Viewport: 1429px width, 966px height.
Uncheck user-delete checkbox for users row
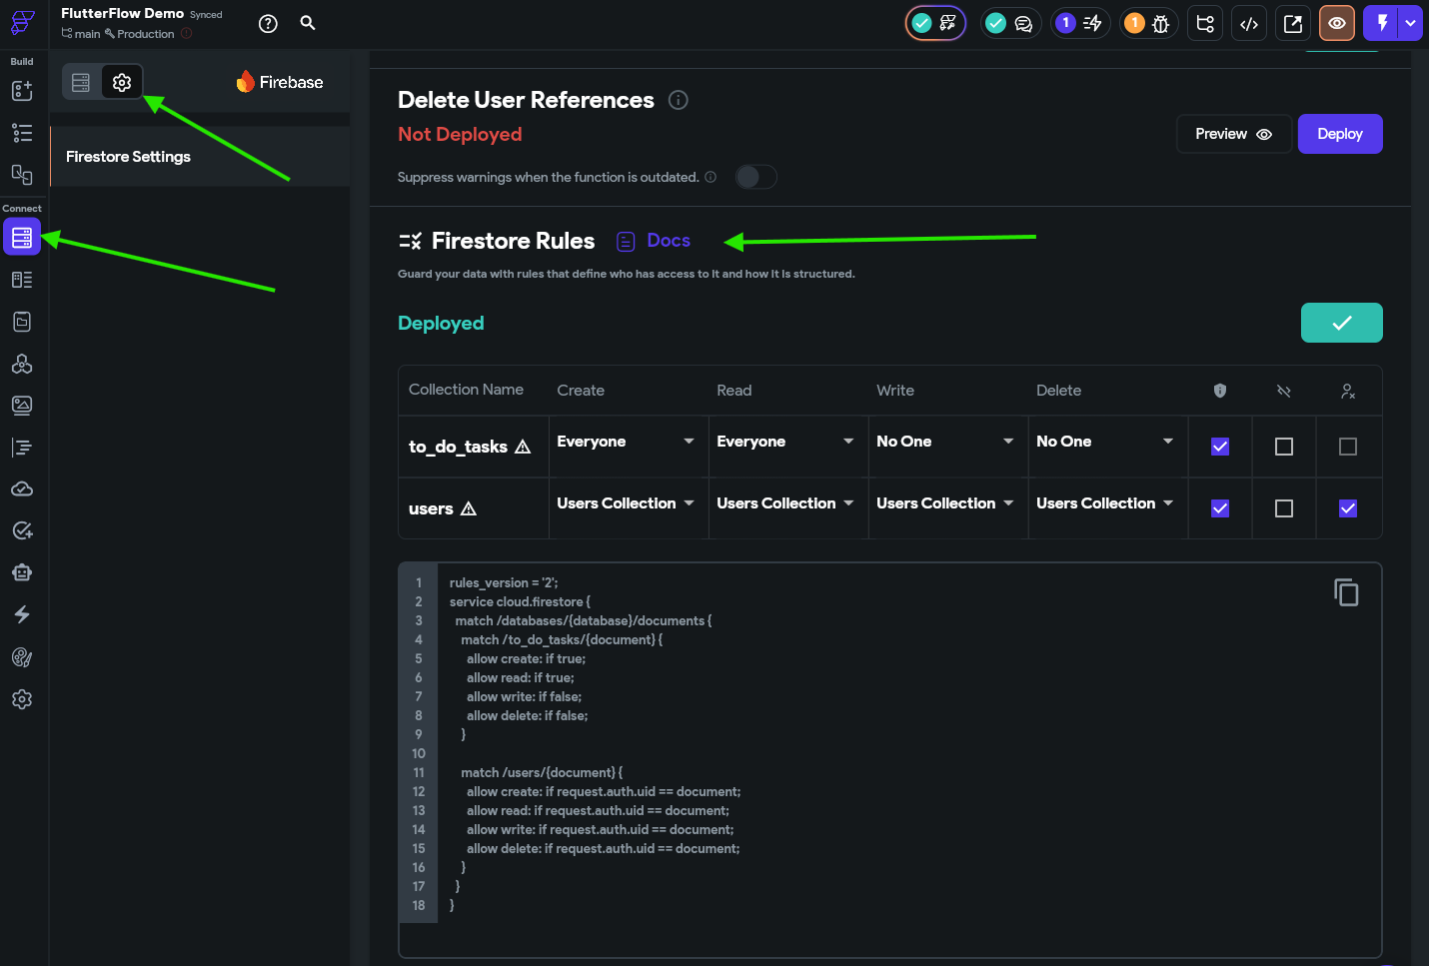point(1348,508)
